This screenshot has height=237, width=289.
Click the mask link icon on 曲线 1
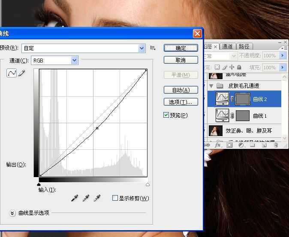pos(232,116)
